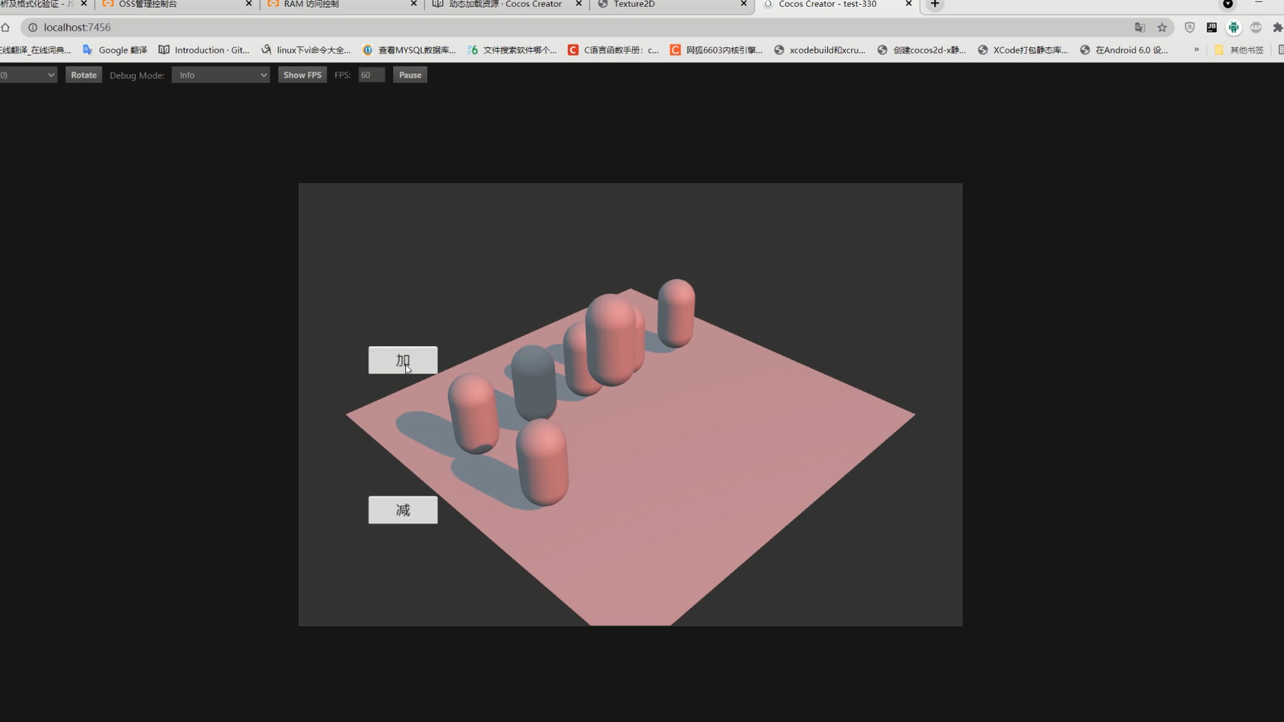
Task: Open the Debug Mode Info dropdown
Action: 221,75
